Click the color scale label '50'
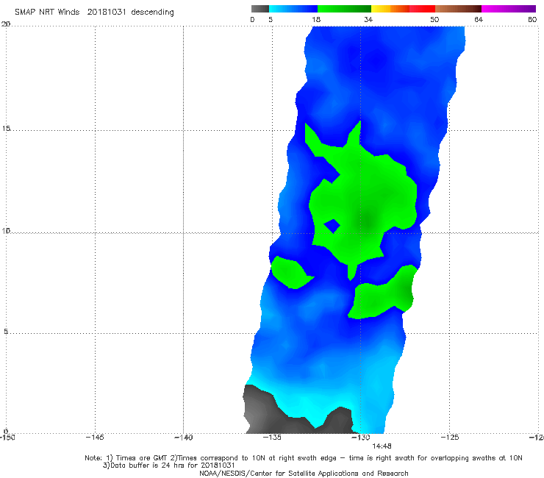 434,20
